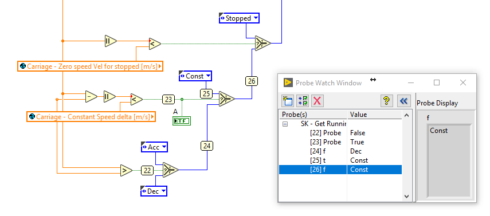Viewport: 490px width, 216px height.
Task: Select the [25] t probe row
Action: tap(340, 160)
